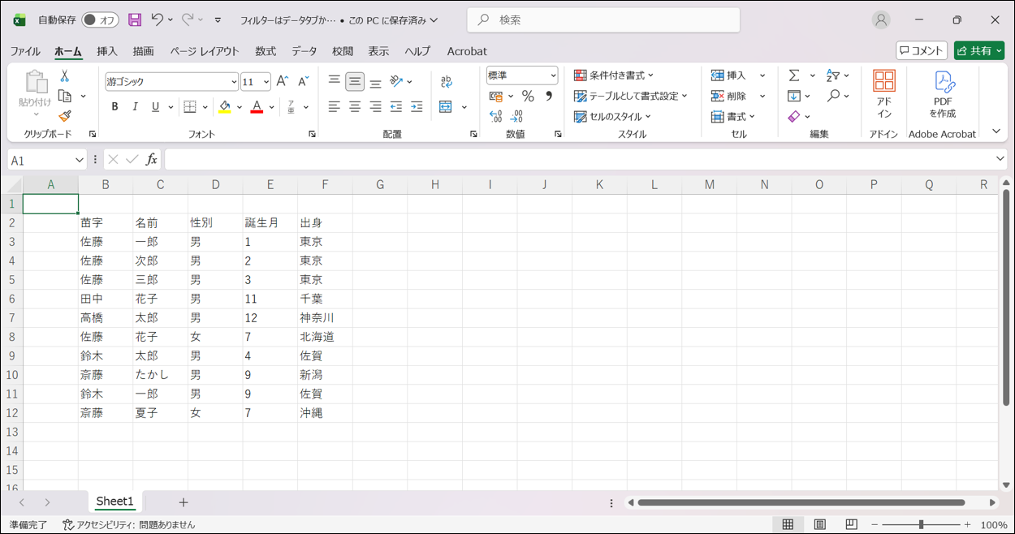
Task: Toggle Bold formatting
Action: click(114, 107)
